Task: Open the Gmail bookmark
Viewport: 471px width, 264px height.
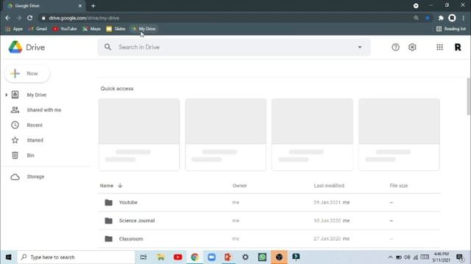Action: coord(38,29)
